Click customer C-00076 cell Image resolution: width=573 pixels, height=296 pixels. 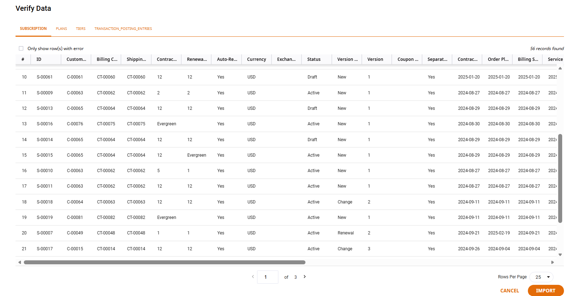click(75, 124)
